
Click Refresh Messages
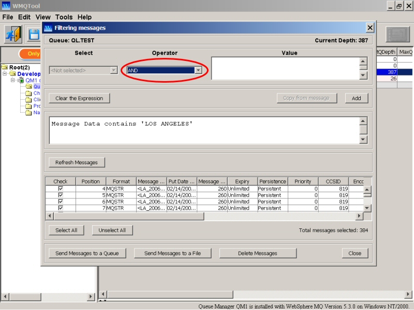click(x=77, y=162)
